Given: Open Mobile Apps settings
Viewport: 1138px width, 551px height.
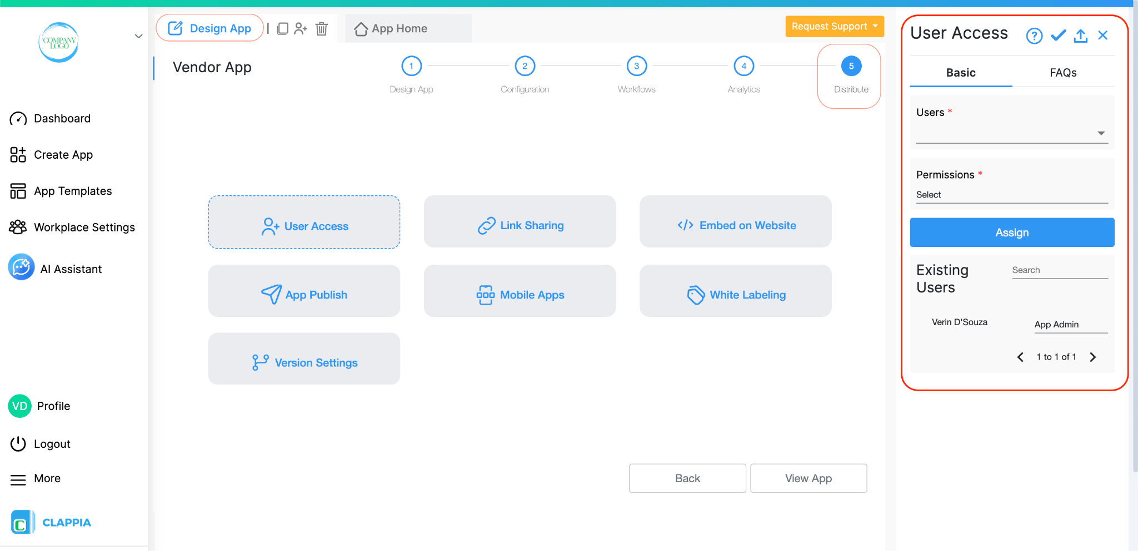Looking at the screenshot, I should click(x=520, y=291).
